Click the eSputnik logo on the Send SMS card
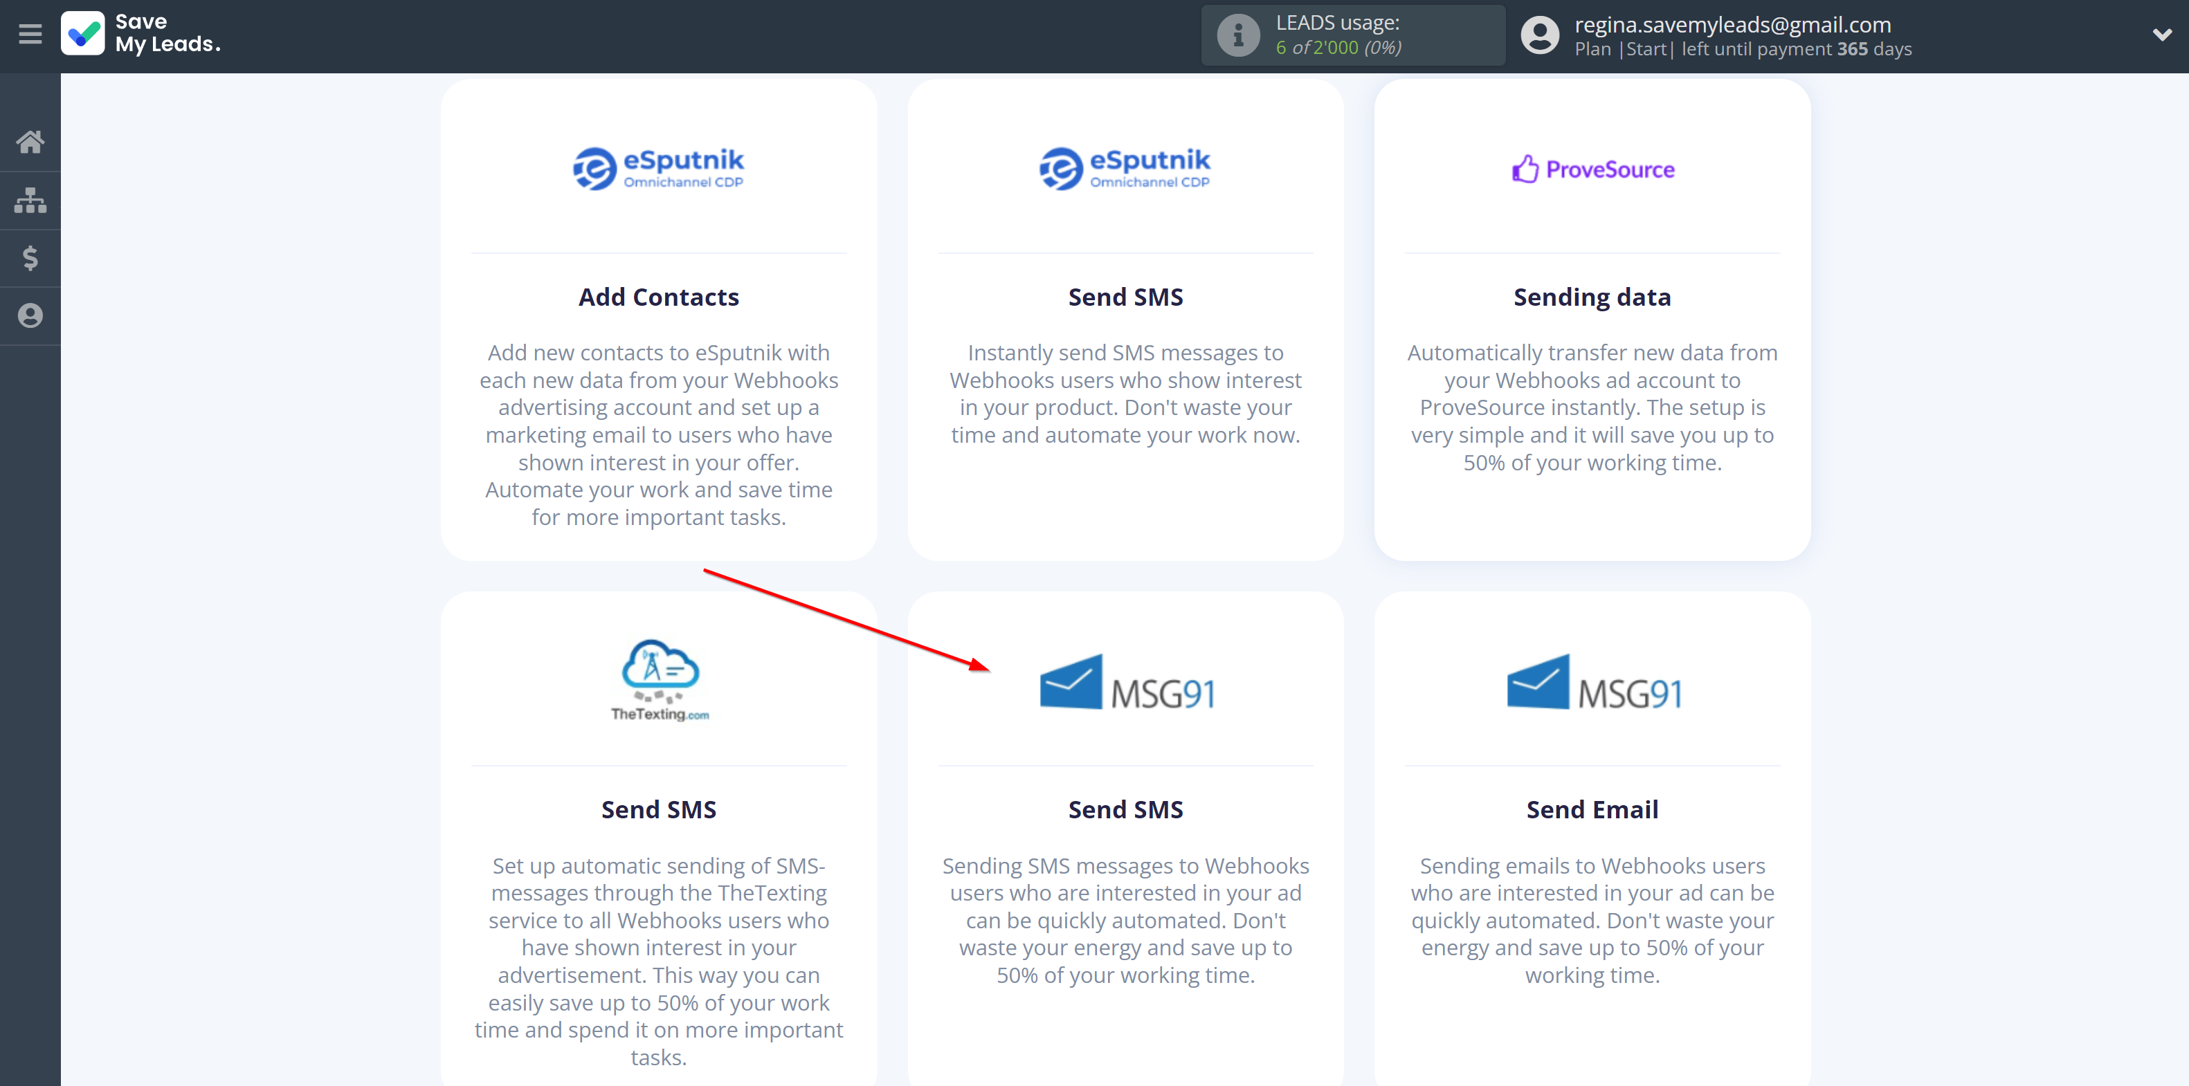Screen dimensions: 2189x1086 tap(1125, 168)
